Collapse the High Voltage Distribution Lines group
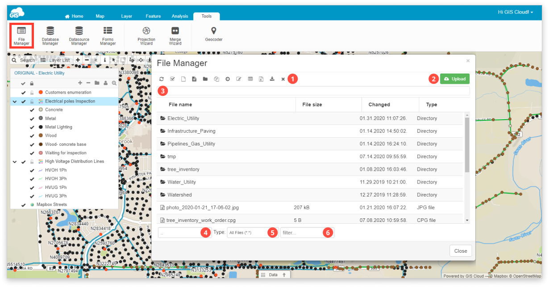Viewport: 549px width, 287px height. pyautogui.click(x=14, y=161)
